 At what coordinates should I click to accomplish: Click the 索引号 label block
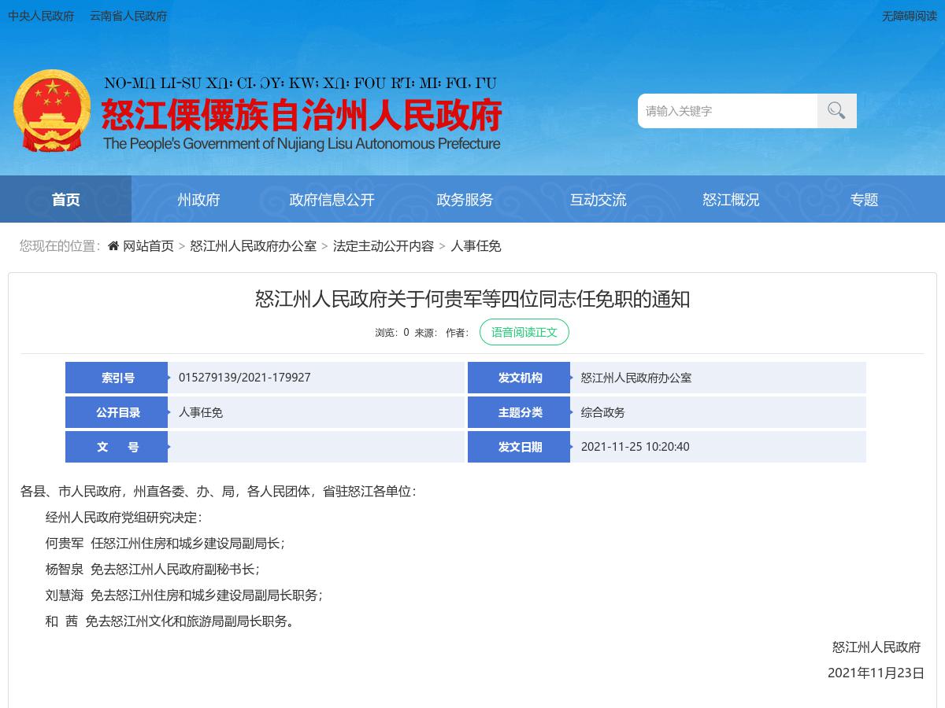[116, 378]
